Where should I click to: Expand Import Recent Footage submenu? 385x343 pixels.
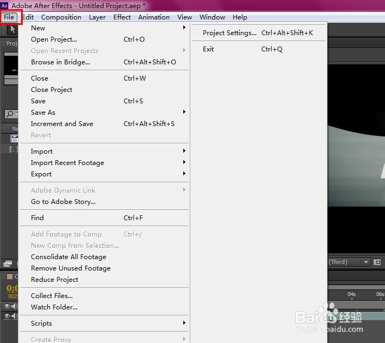[x=104, y=163]
